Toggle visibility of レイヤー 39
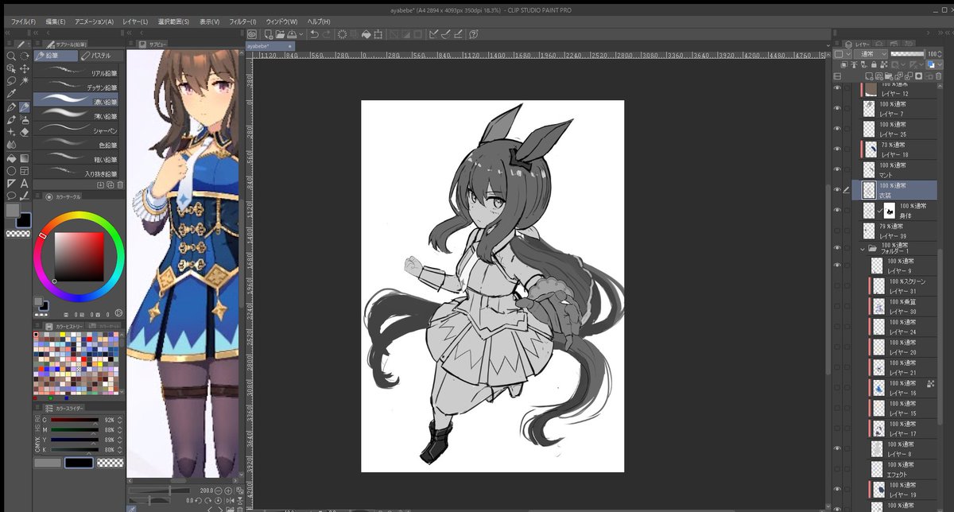954x512 pixels. [836, 231]
